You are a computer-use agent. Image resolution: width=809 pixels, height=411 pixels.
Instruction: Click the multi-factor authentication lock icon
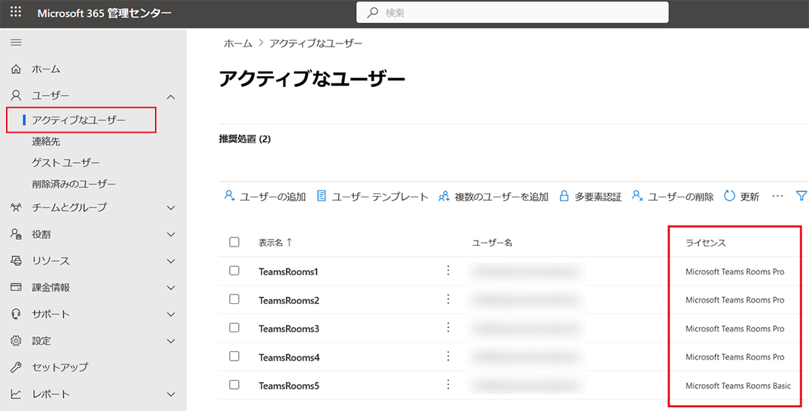(x=564, y=196)
